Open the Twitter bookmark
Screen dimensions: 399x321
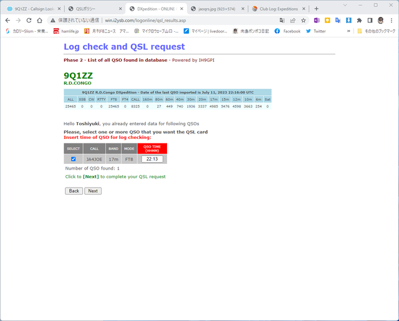tap(316, 31)
